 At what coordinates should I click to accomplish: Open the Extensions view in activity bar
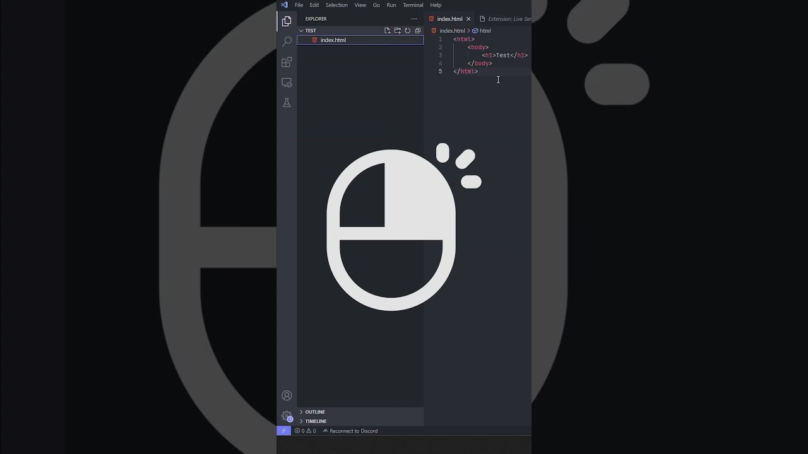[x=287, y=62]
